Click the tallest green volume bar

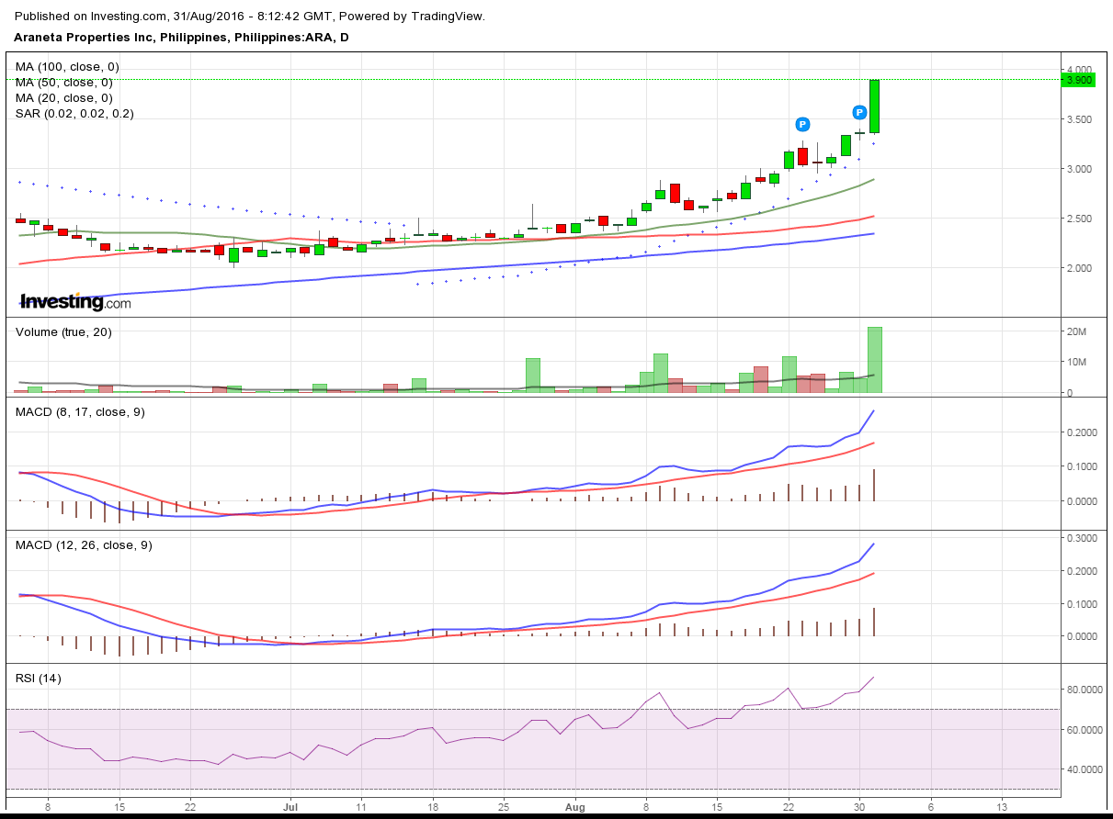(x=877, y=358)
